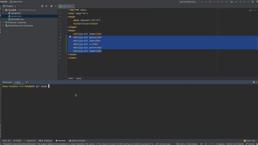Close the index.html editor tab
Image resolution: width=258 pixels, height=145 pixels.
pos(73,6)
